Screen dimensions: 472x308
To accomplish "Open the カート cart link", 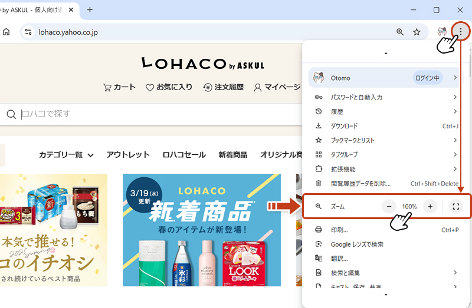I will [x=119, y=87].
